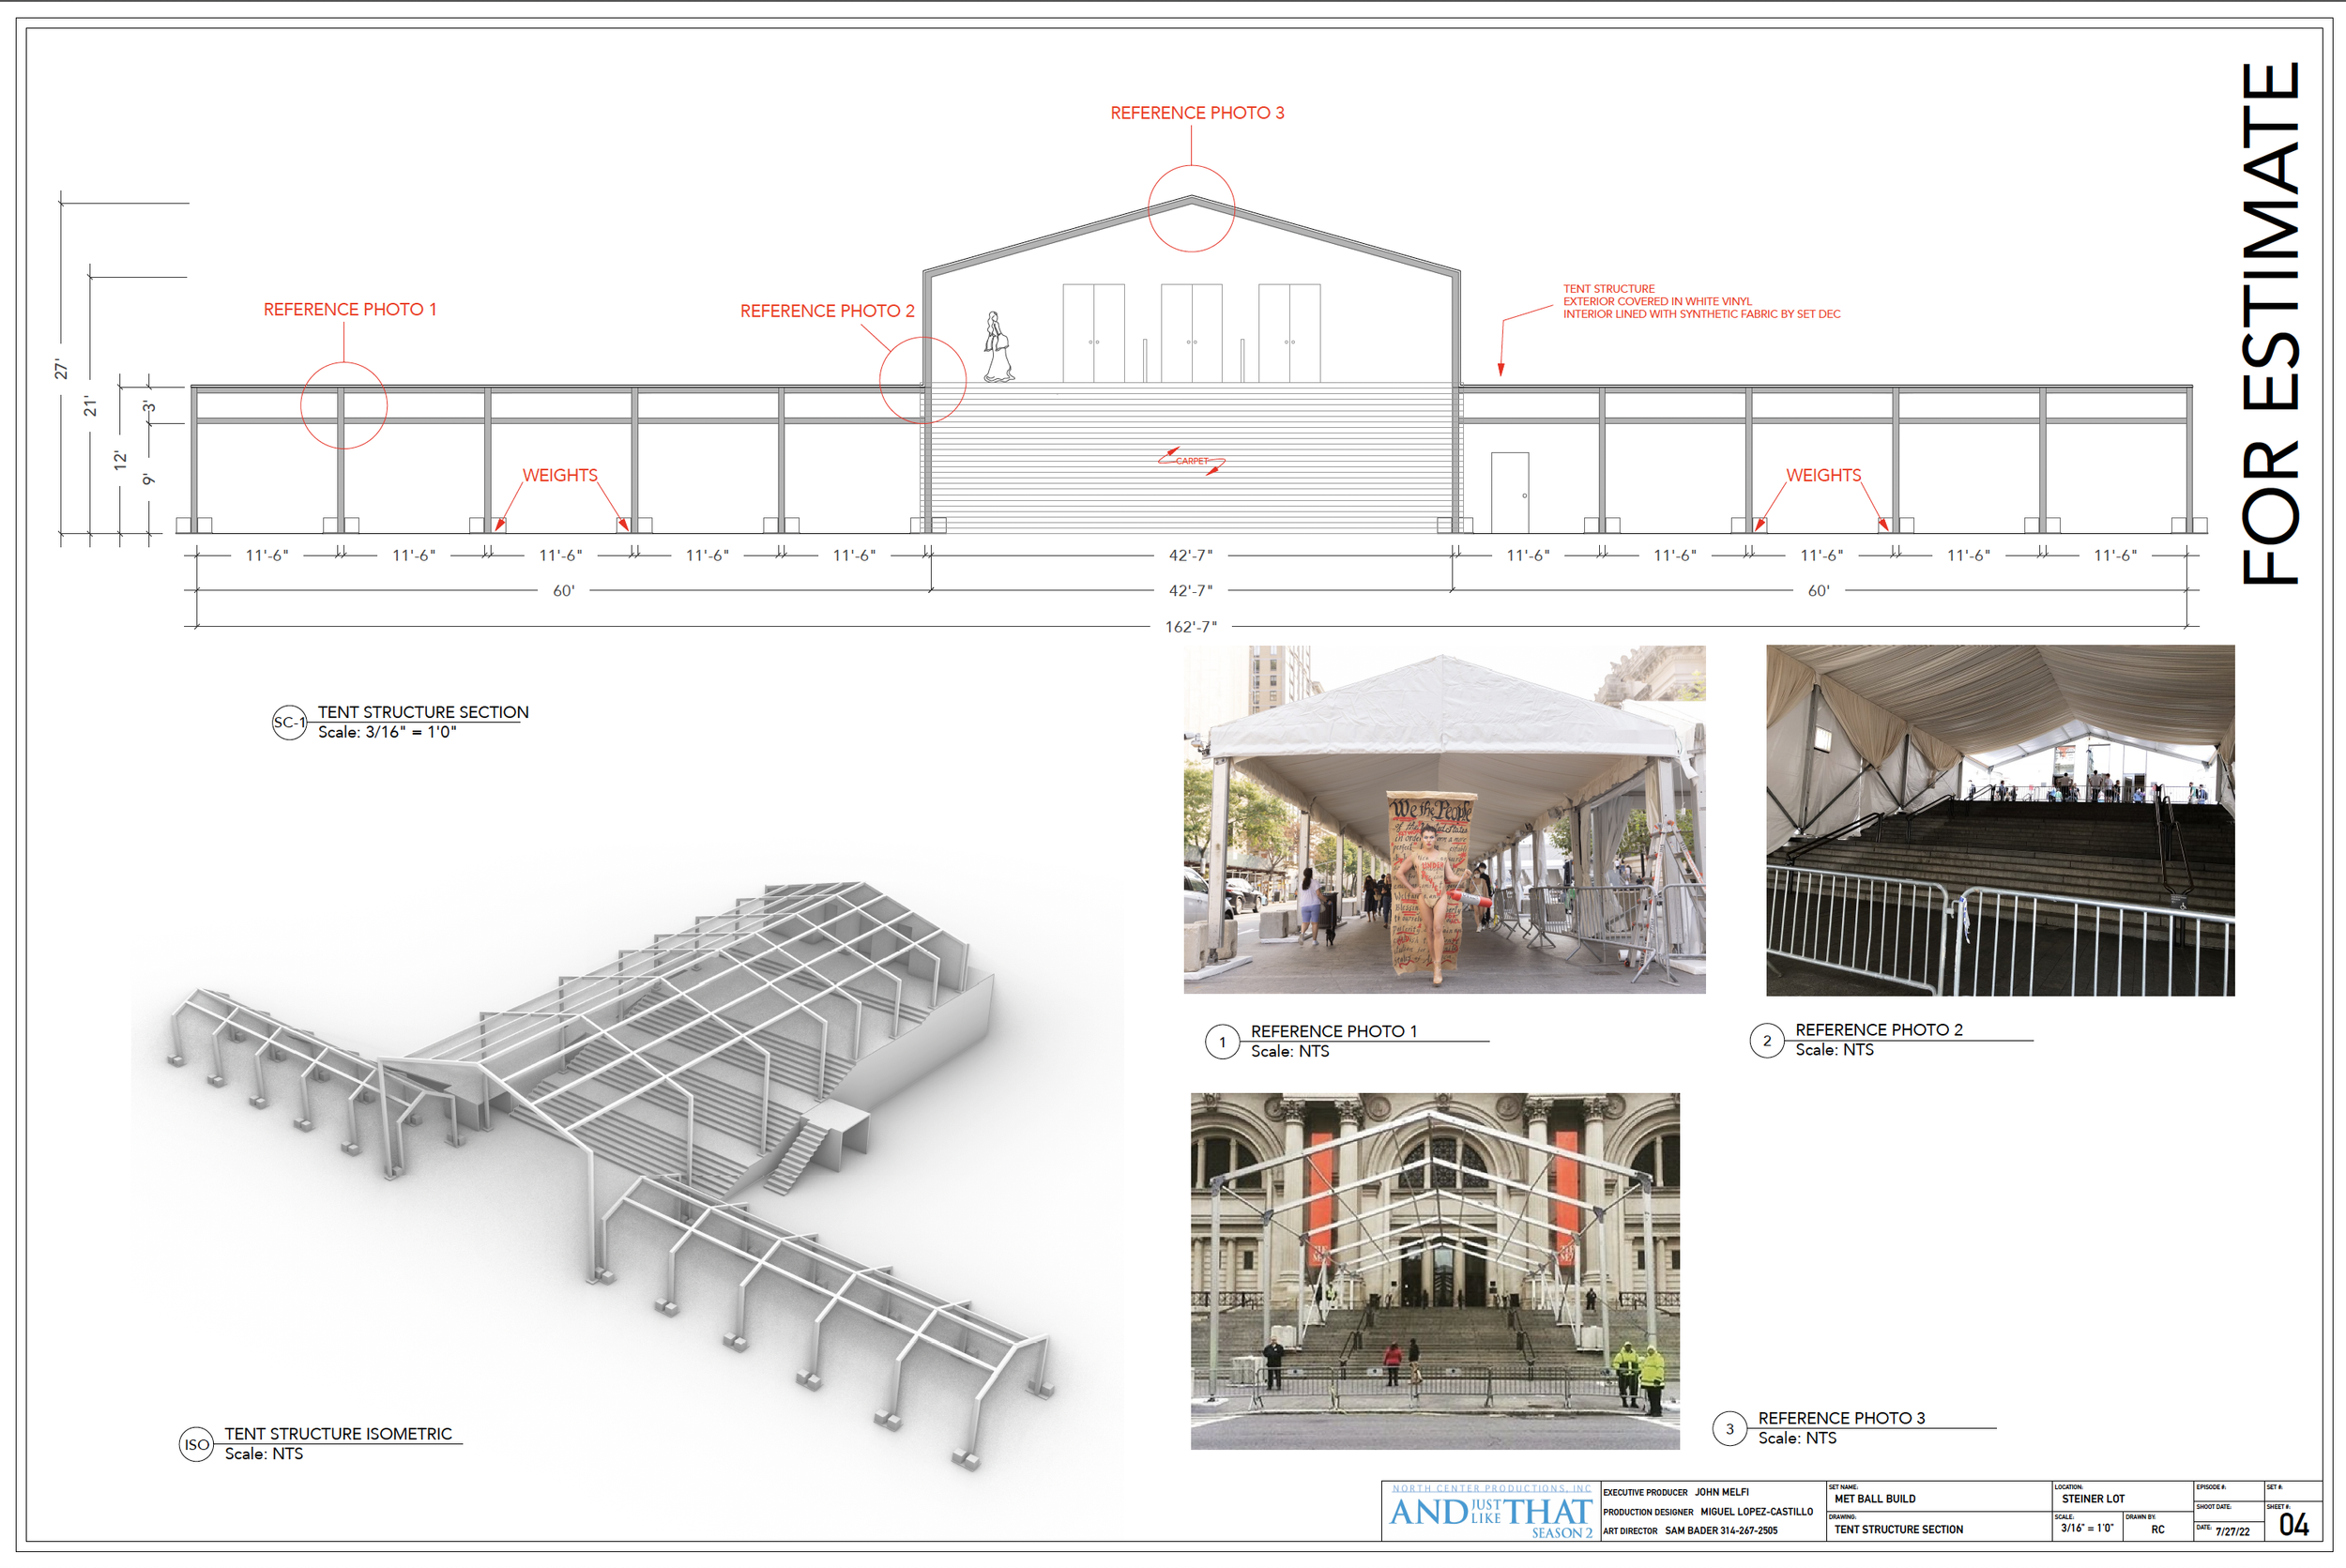Screen dimensions: 2346x1568
Task: Click the sheet number 04 in title block
Action: [2293, 1524]
